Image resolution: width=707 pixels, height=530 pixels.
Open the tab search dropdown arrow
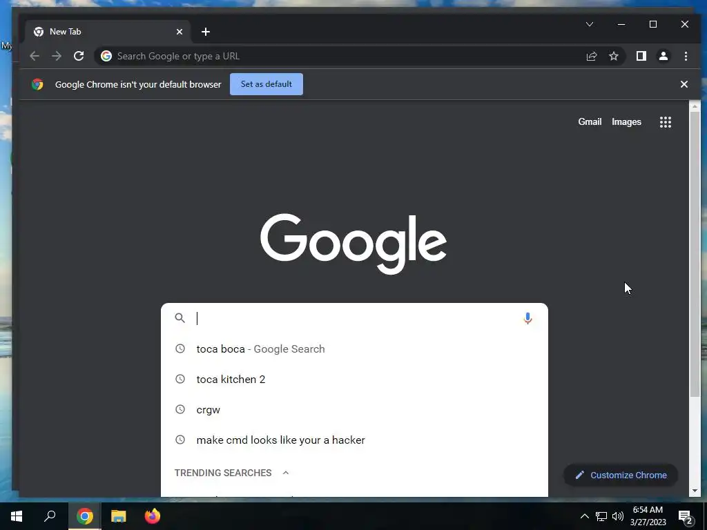[x=590, y=24]
